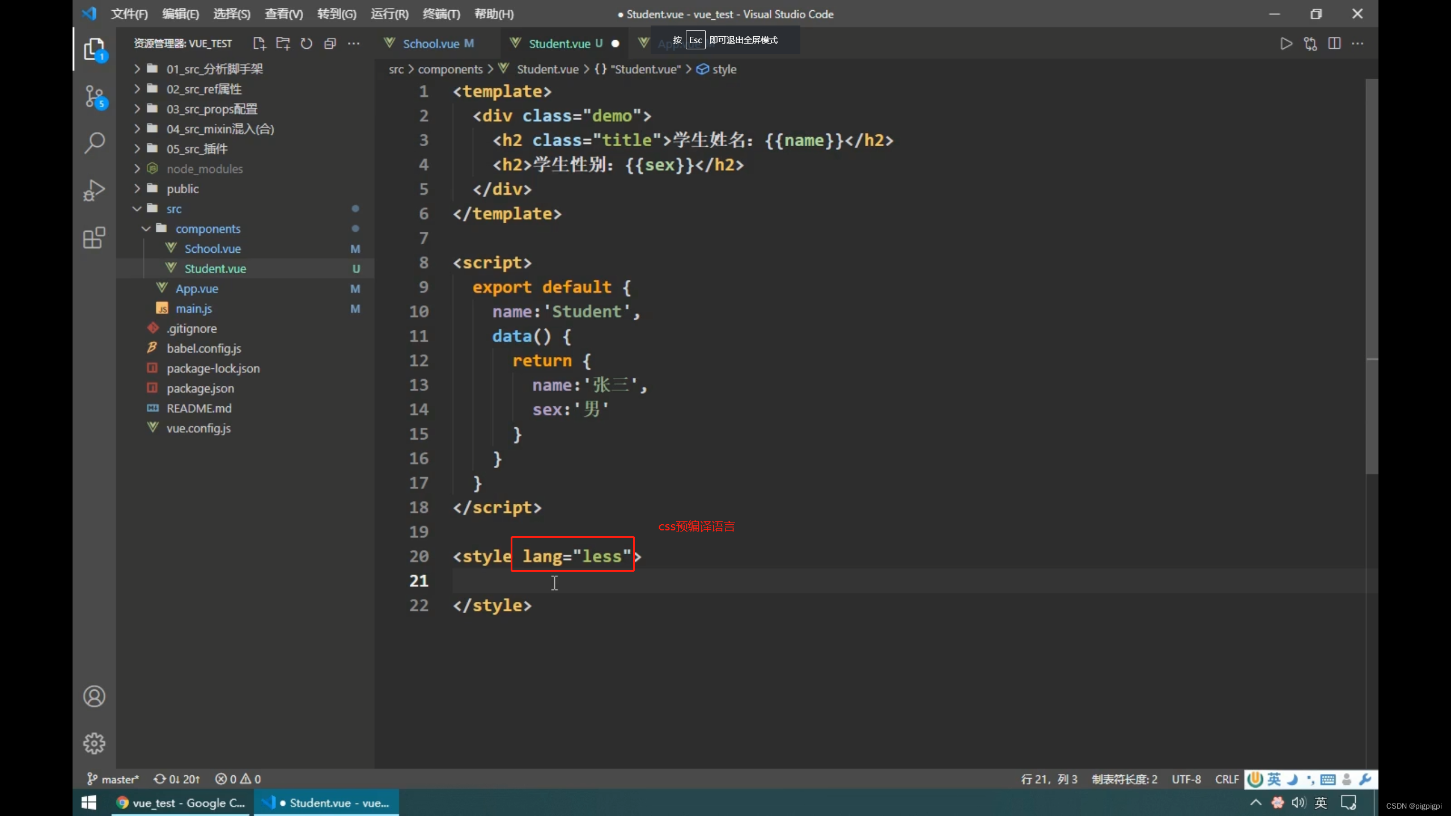The width and height of the screenshot is (1451, 816).
Task: Open the 终端(T) menu
Action: click(441, 14)
